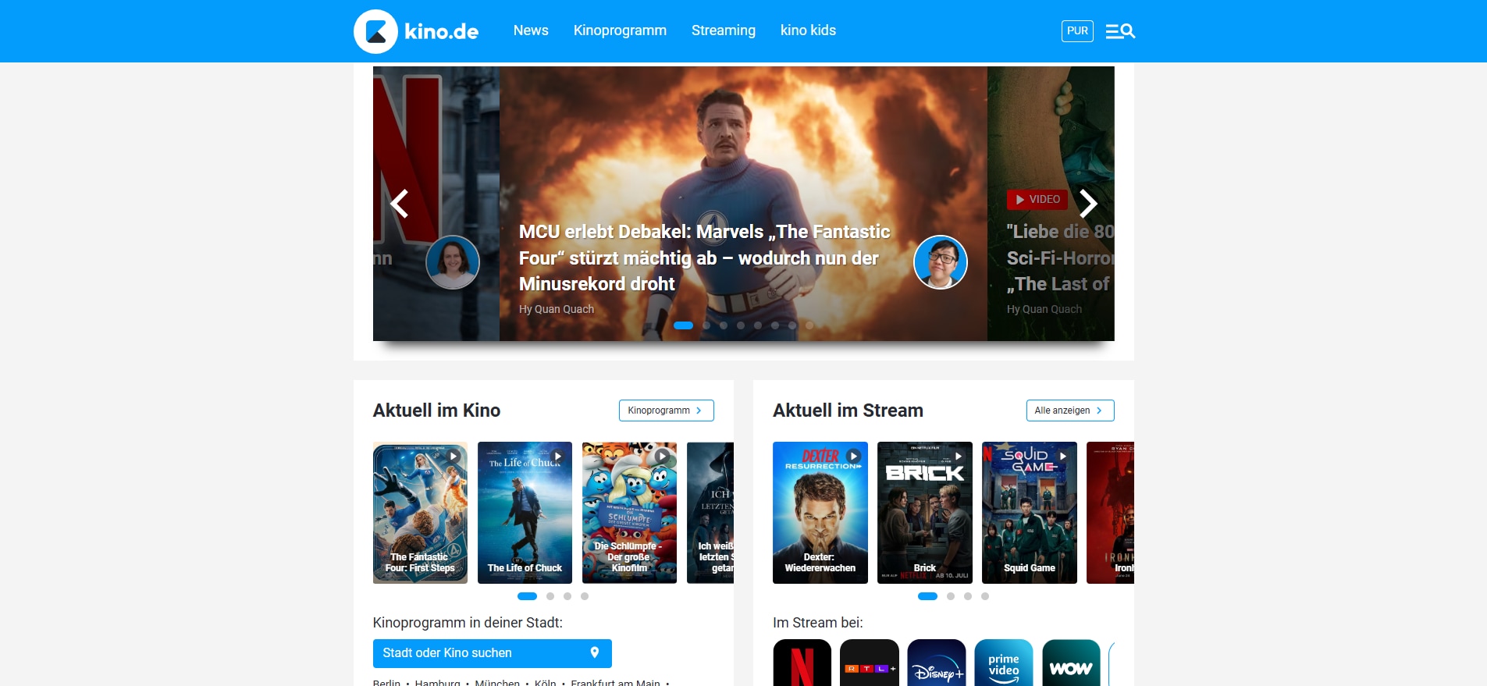Click the Aktuell im Stream heading

point(848,411)
